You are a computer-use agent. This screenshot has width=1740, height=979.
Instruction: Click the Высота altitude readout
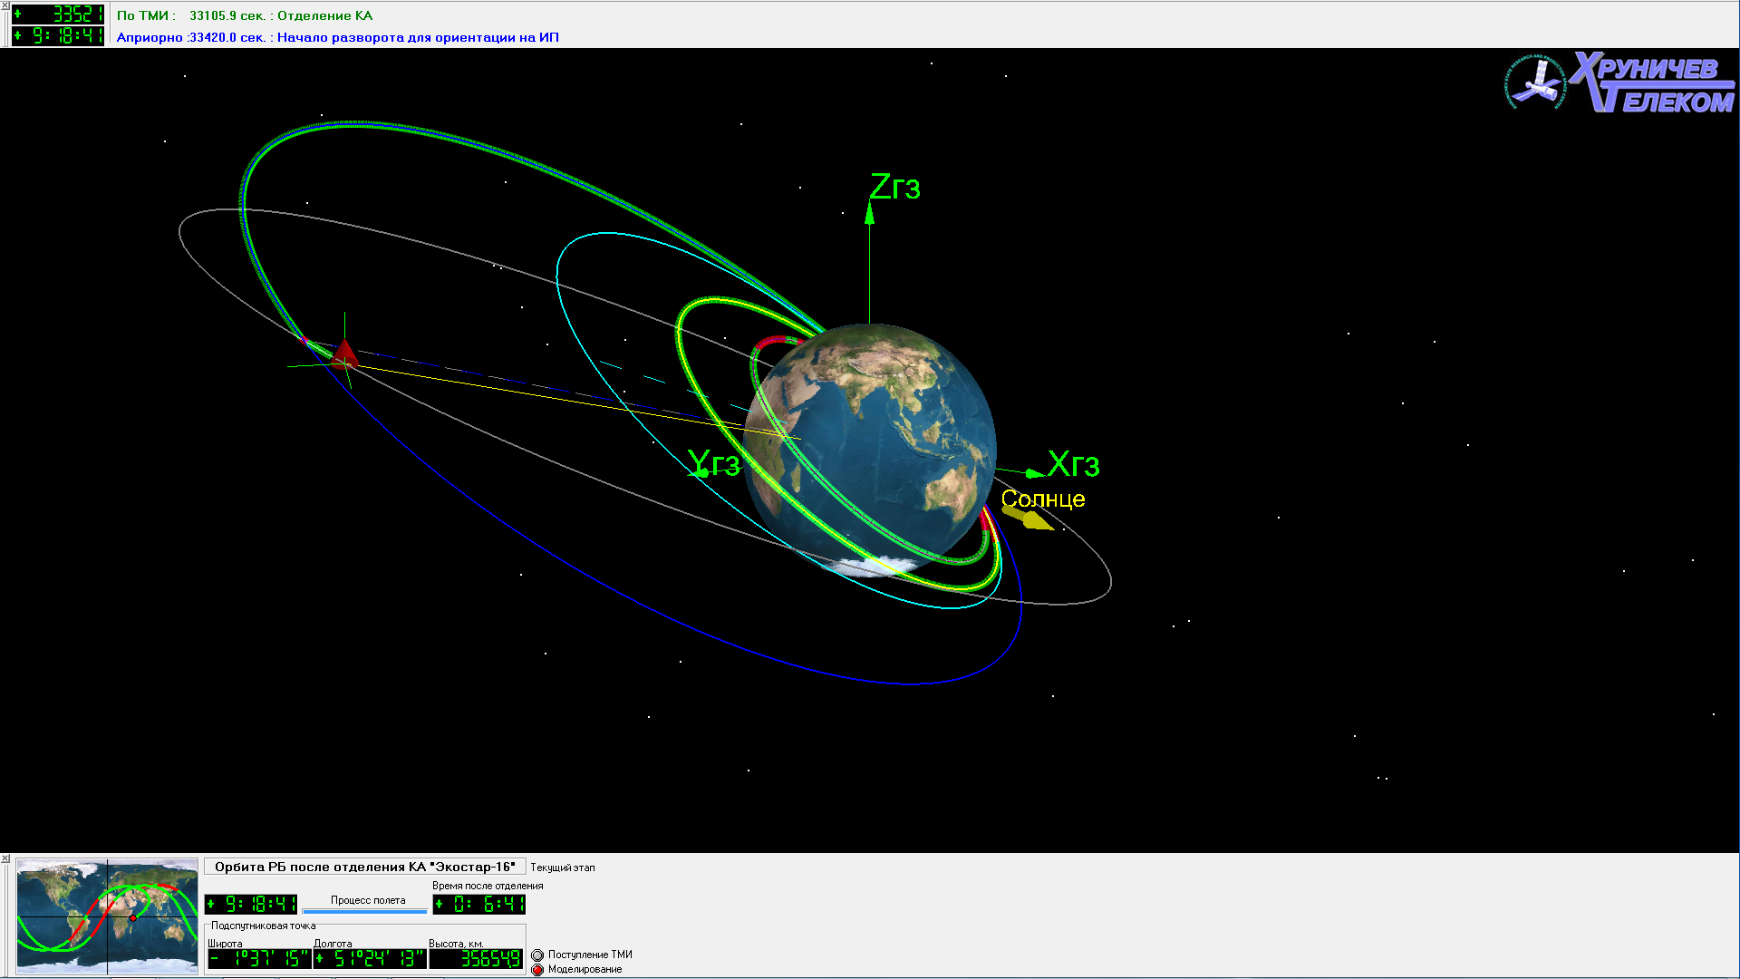pos(477,959)
